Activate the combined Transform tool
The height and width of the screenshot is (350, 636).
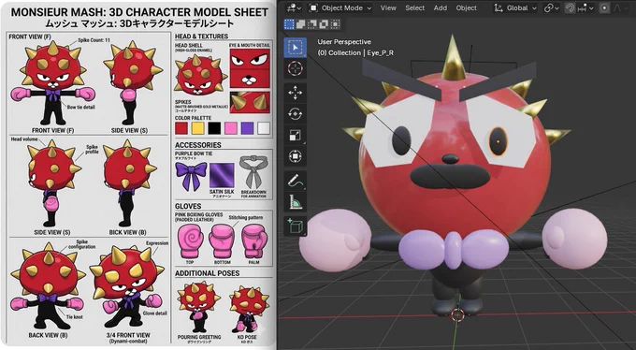pyautogui.click(x=295, y=156)
